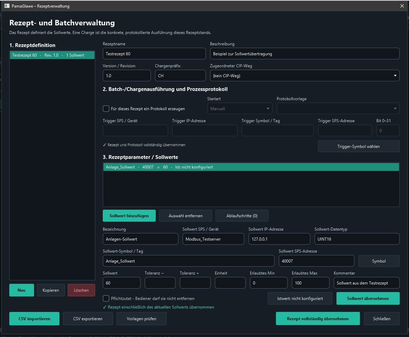Click the Chargenpräfix field
Screen dimensions: 409x337
tap(180, 75)
